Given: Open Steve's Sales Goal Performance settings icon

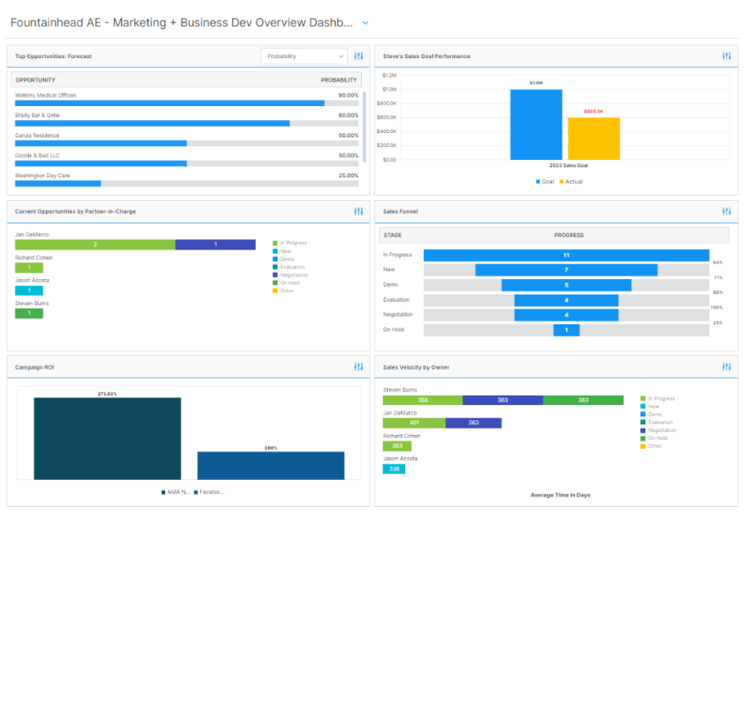Looking at the screenshot, I should click(x=726, y=57).
